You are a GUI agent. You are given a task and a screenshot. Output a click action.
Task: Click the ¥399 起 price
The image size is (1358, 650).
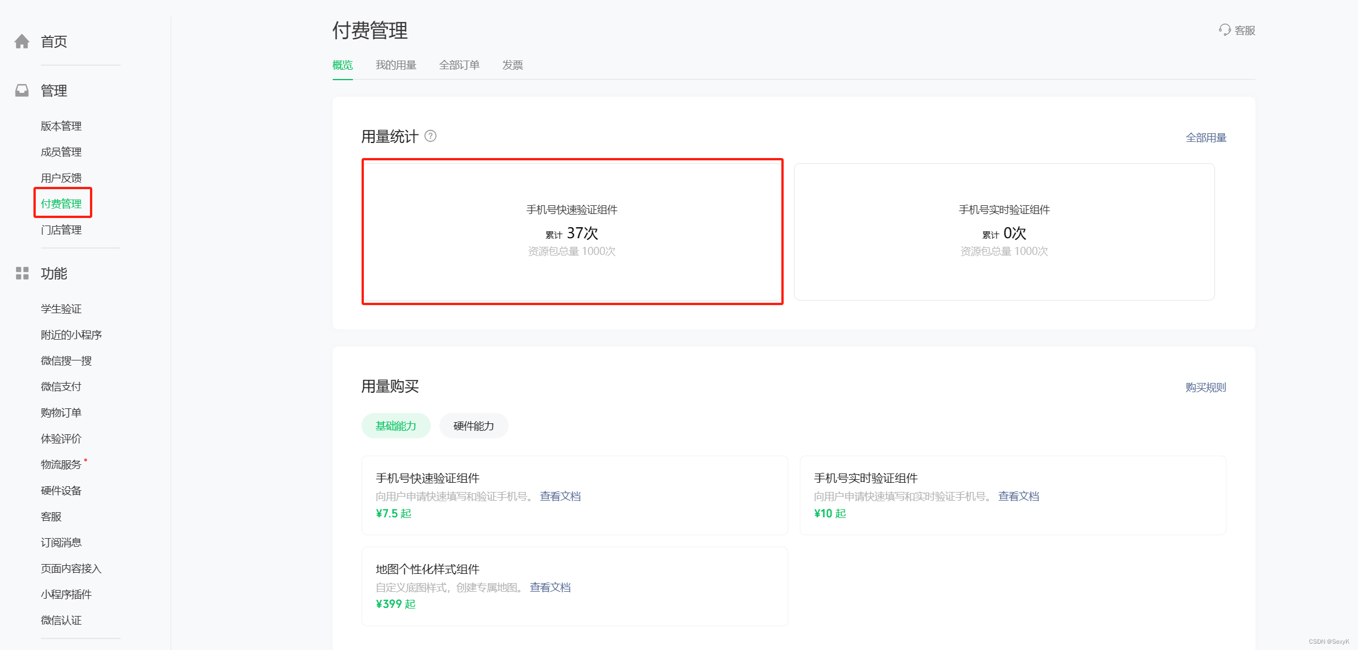(x=396, y=604)
